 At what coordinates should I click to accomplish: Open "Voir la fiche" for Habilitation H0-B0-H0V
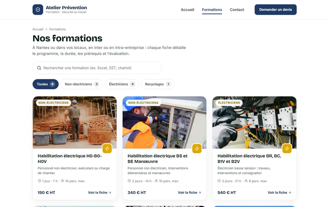pos(100,193)
